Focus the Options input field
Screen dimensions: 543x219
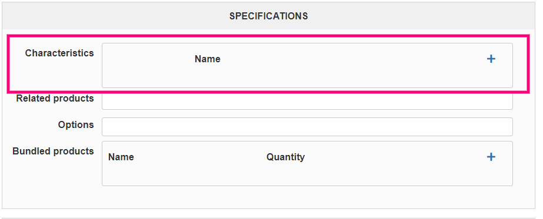[x=307, y=127]
